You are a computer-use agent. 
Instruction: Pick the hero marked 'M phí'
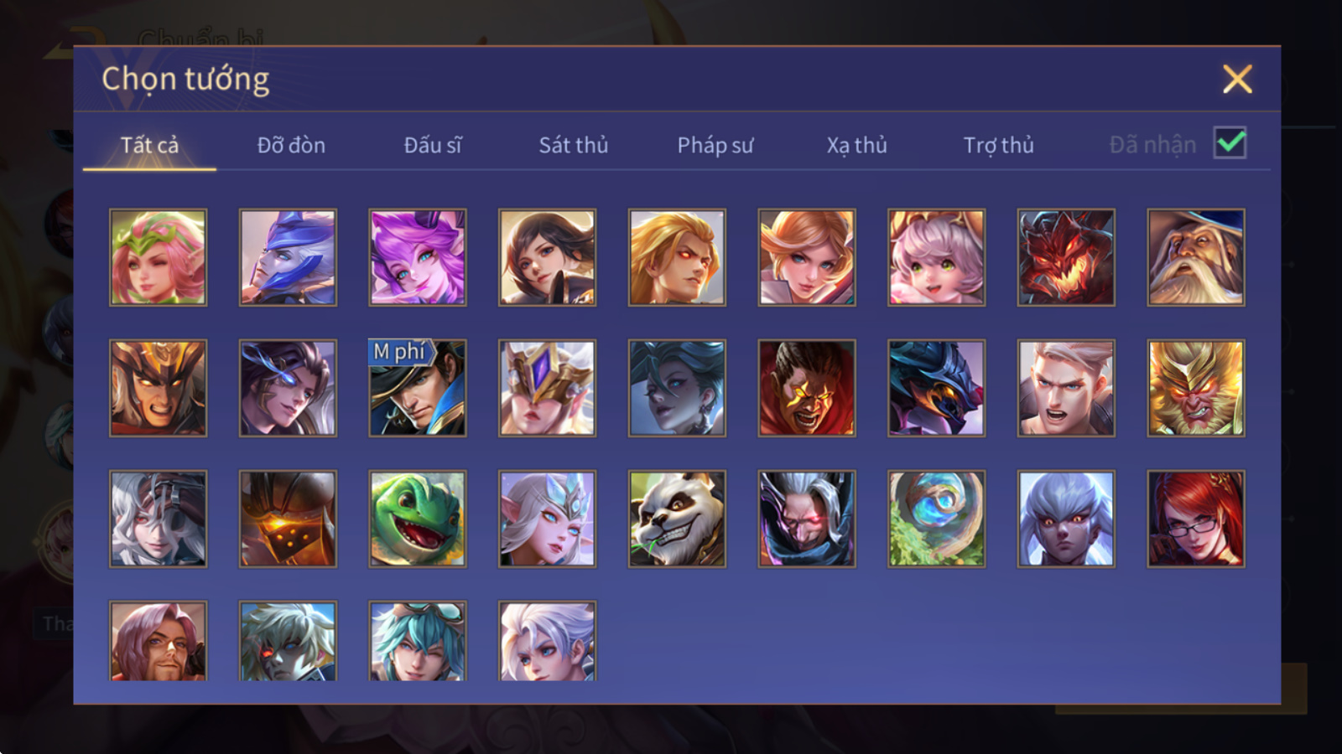(418, 388)
